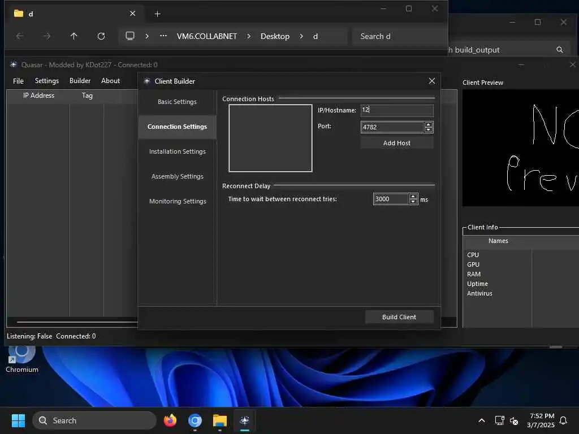Screen dimensions: 579x434
Task: Open File Explorer from the taskbar
Action: click(220, 420)
